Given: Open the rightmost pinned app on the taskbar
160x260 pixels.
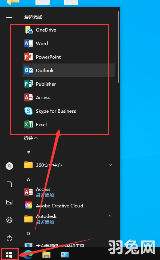Looking at the screenshot, I should click(64, 254).
